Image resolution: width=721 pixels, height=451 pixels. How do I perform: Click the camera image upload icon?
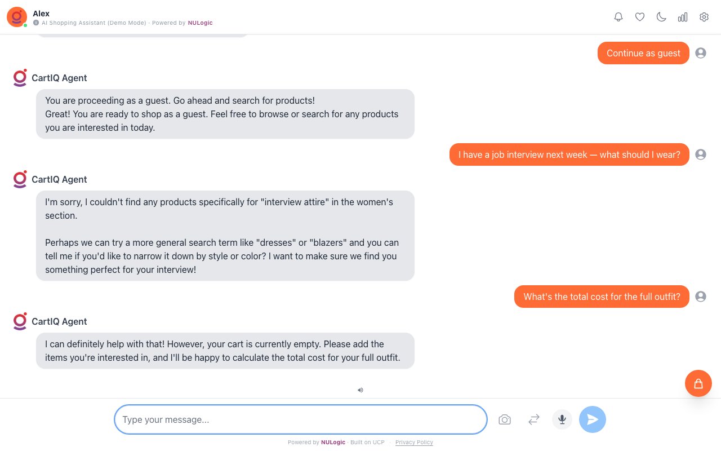point(505,419)
